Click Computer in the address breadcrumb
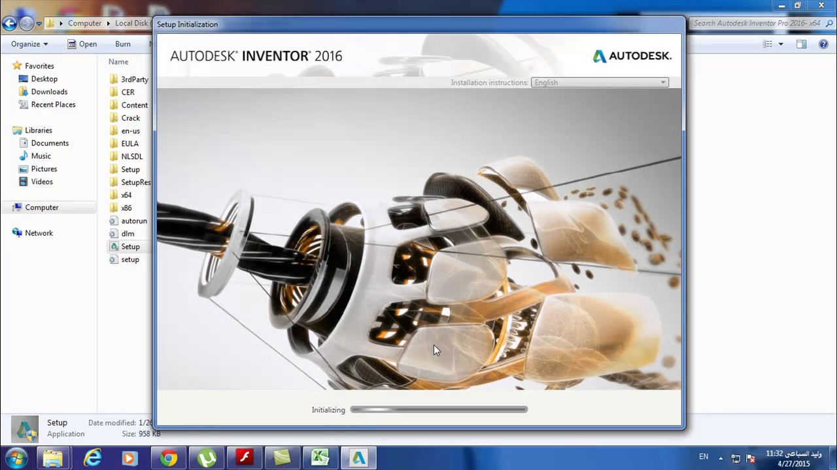Screen dimensions: 837x470 [85, 23]
